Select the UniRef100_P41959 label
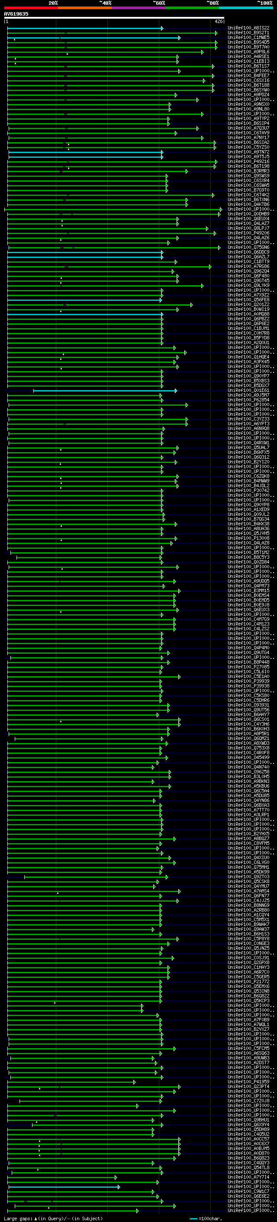Image resolution: width=277 pixels, height=1222 pixels. coord(248,1082)
